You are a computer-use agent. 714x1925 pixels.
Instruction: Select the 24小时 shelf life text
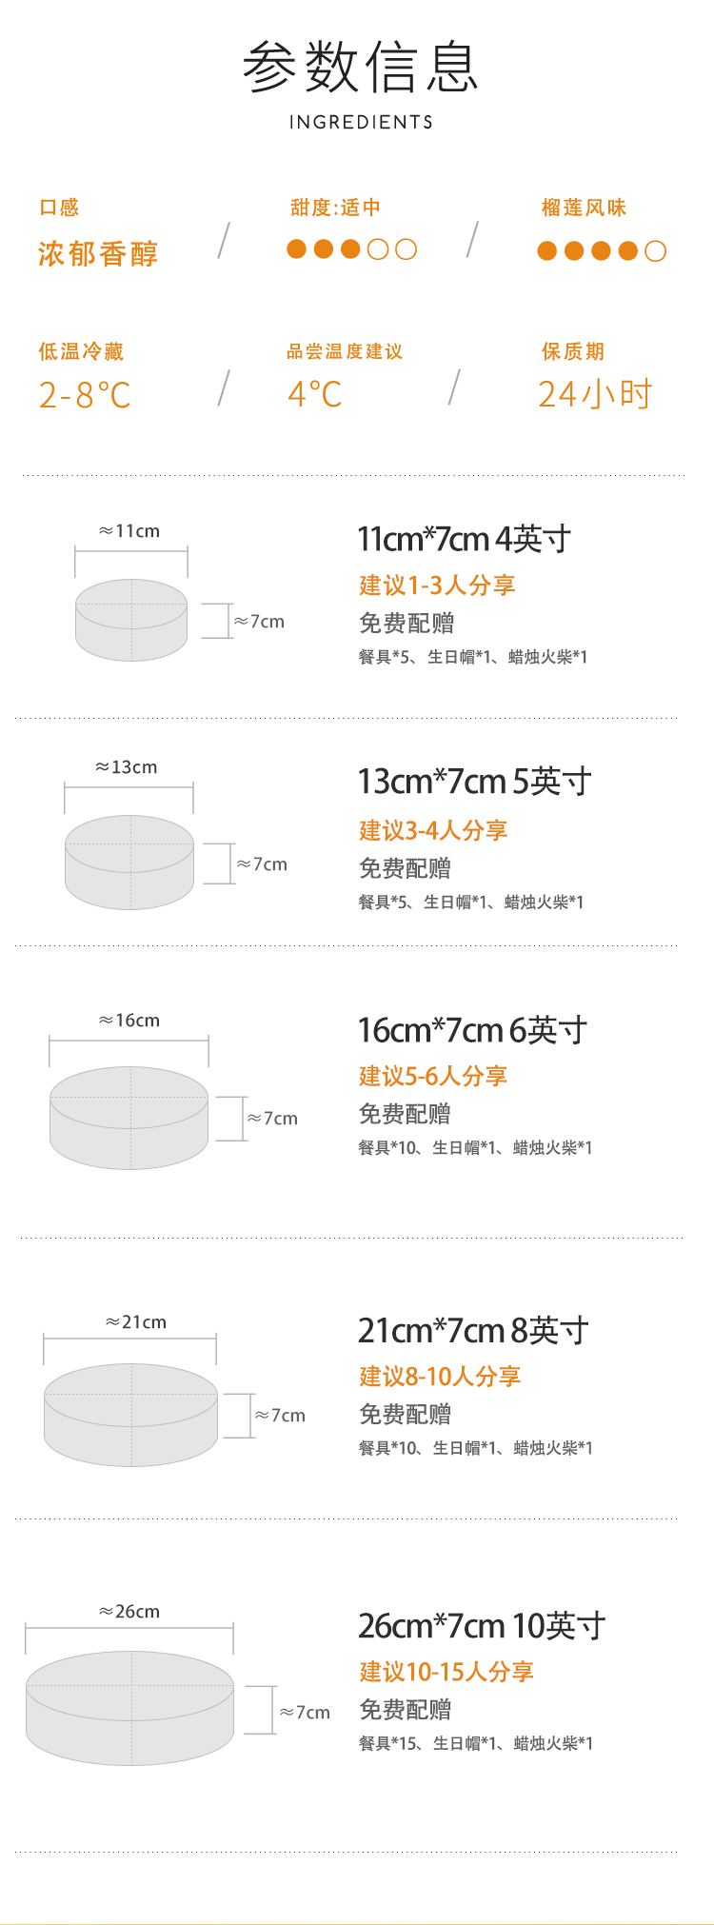pyautogui.click(x=595, y=394)
